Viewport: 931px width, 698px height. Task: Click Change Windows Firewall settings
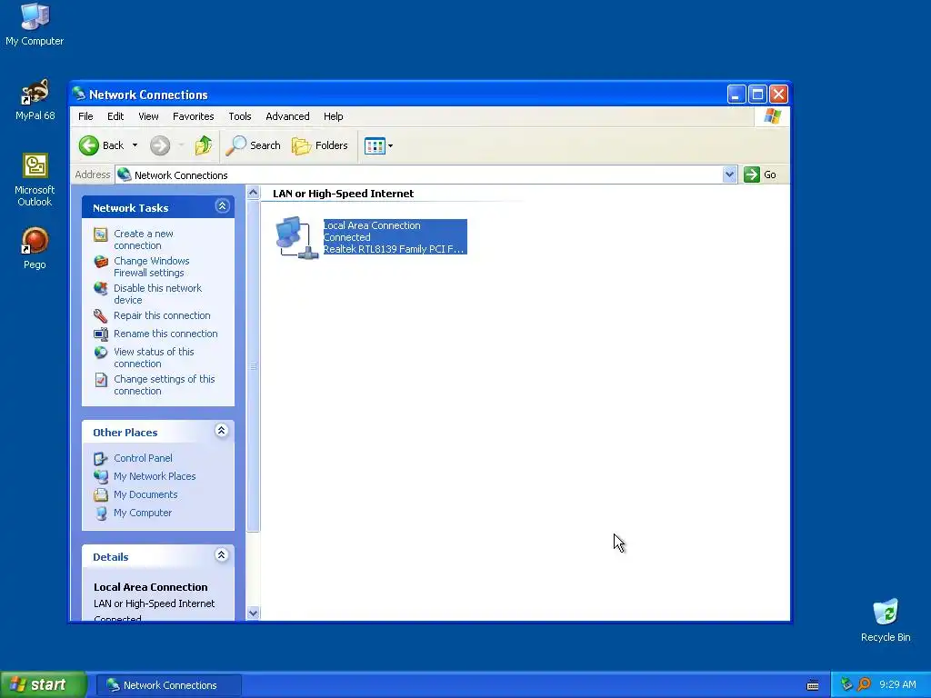(x=152, y=266)
